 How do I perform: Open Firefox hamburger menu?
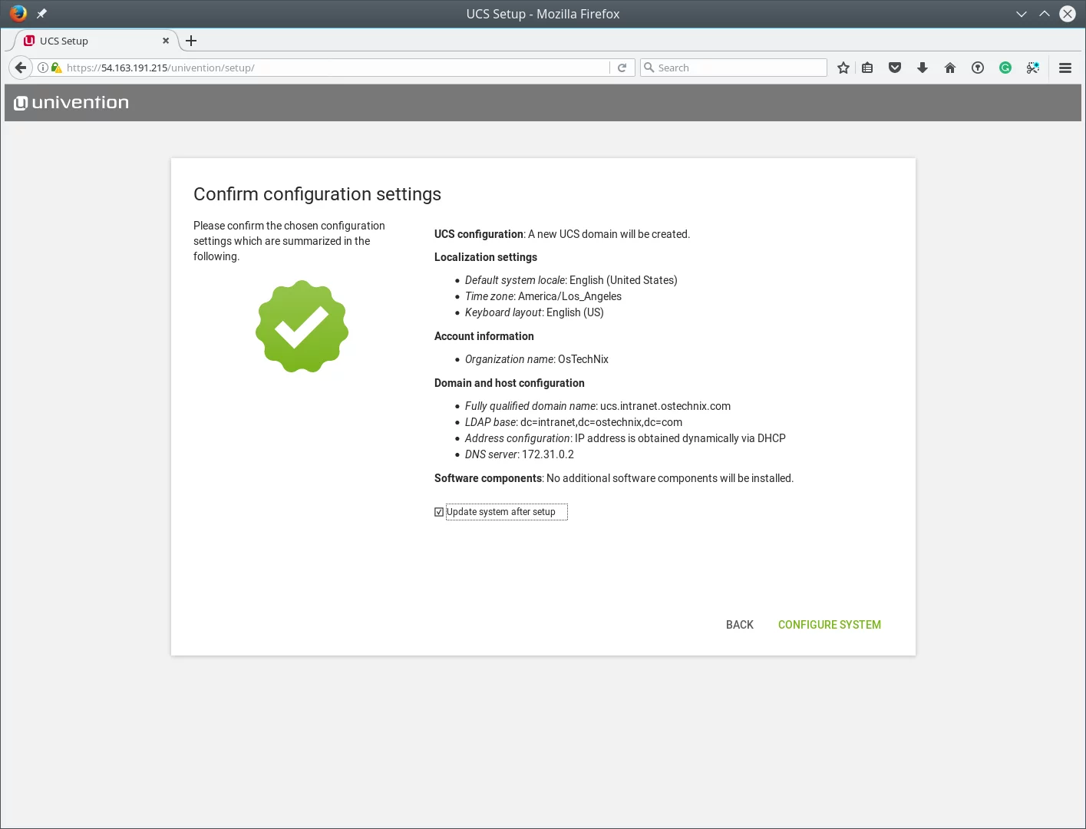(1065, 68)
